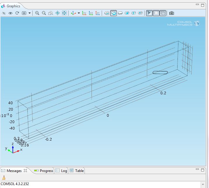Viewport: 209px width, 188px height.
Task: Activate the Zoom Box tool
Action: 51,13
